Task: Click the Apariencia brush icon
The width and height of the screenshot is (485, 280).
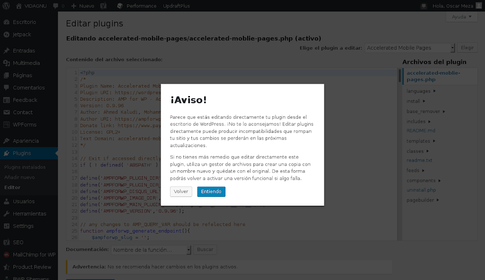Action: (7, 141)
